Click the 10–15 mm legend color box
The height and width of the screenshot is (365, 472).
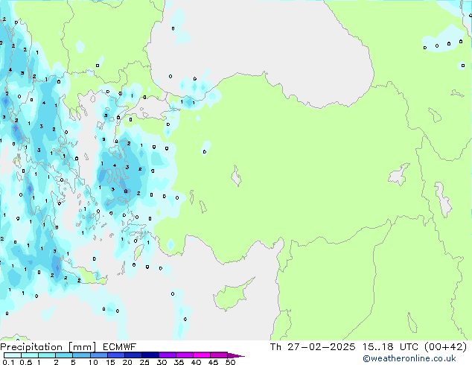(98, 355)
